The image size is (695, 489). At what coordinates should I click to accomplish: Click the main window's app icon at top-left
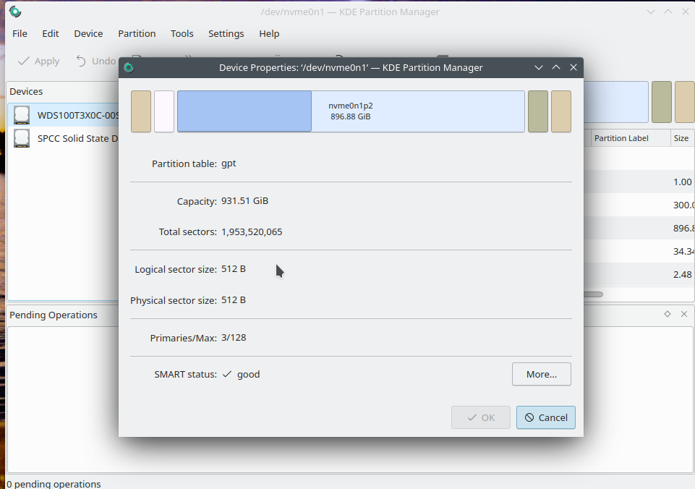pyautogui.click(x=14, y=12)
